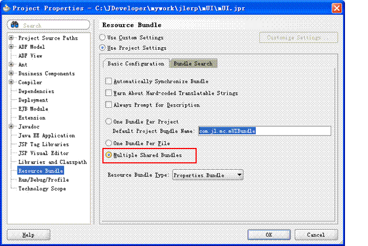Expand the Javadoc node

tap(11, 126)
